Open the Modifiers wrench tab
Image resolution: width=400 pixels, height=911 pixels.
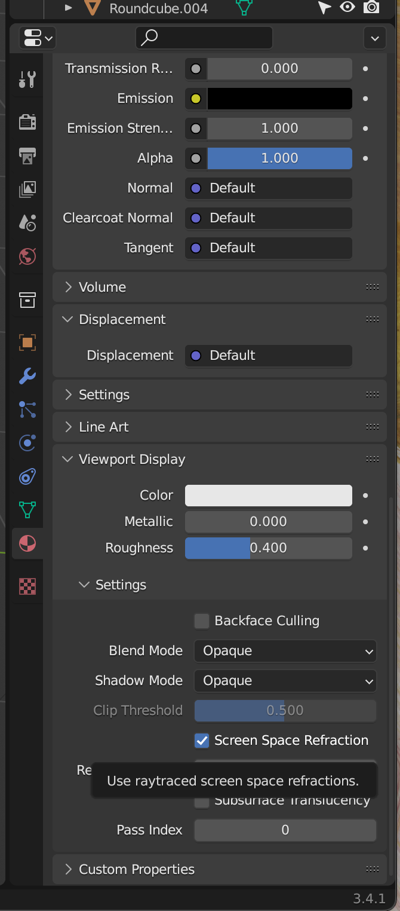tap(27, 377)
